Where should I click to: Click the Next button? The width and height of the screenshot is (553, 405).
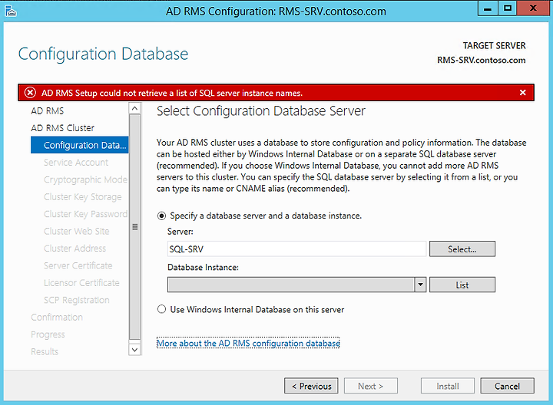coord(371,386)
